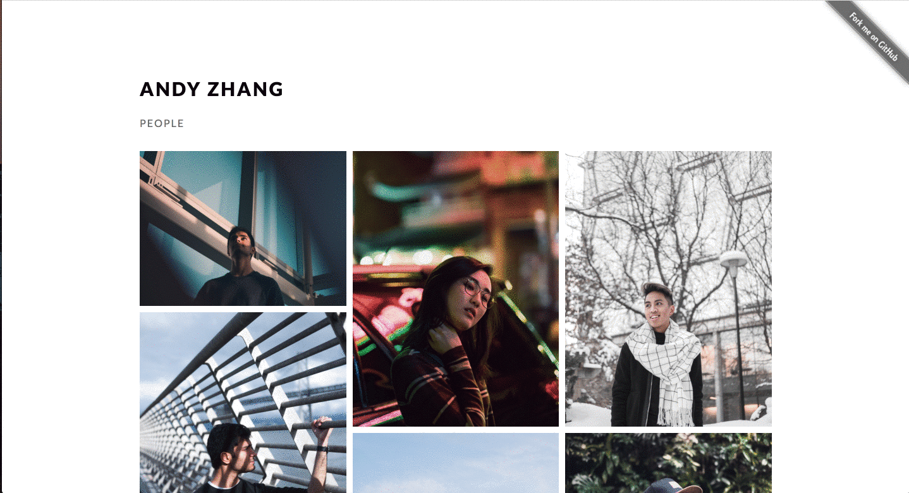Open the ANDY ZHANG site title

[x=212, y=89]
